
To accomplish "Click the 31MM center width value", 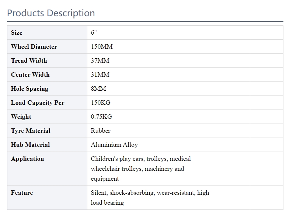I will pos(100,75).
